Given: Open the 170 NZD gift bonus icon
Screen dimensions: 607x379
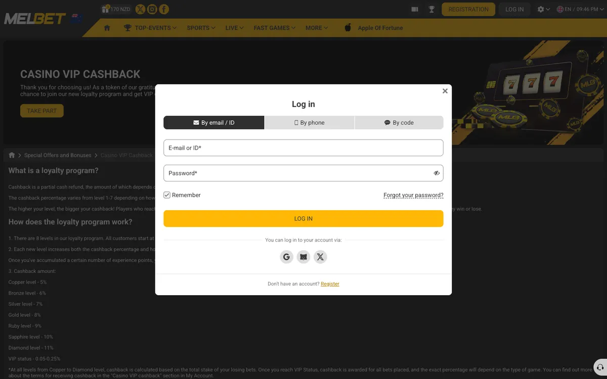Looking at the screenshot, I should tap(116, 9).
